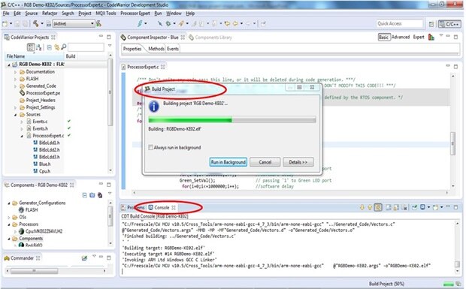Viewport: 466px width, 289px height.
Task: Focus the Quick Access search field
Action: tap(399, 23)
